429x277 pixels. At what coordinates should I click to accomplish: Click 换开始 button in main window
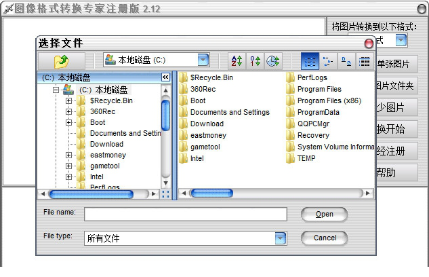coord(396,129)
